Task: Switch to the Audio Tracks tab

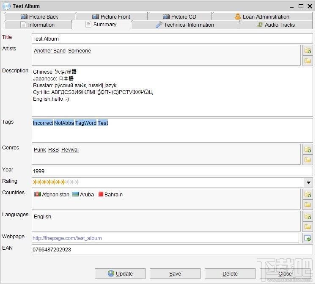Action: (x=276, y=25)
